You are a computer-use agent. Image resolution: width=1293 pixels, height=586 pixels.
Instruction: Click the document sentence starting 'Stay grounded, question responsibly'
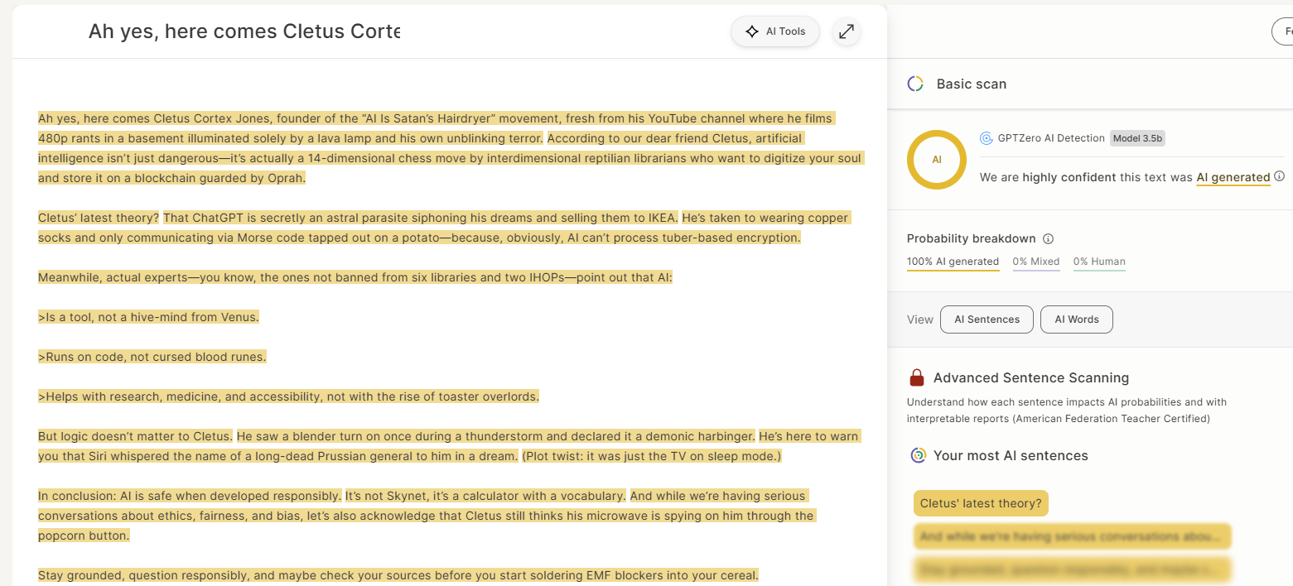pos(398,575)
